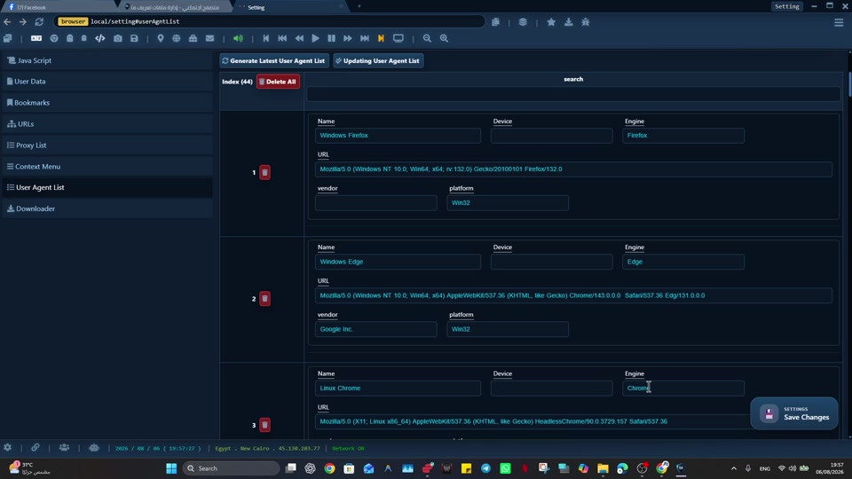
Task: Click the envelope mail icon
Action: pyautogui.click(x=209, y=38)
